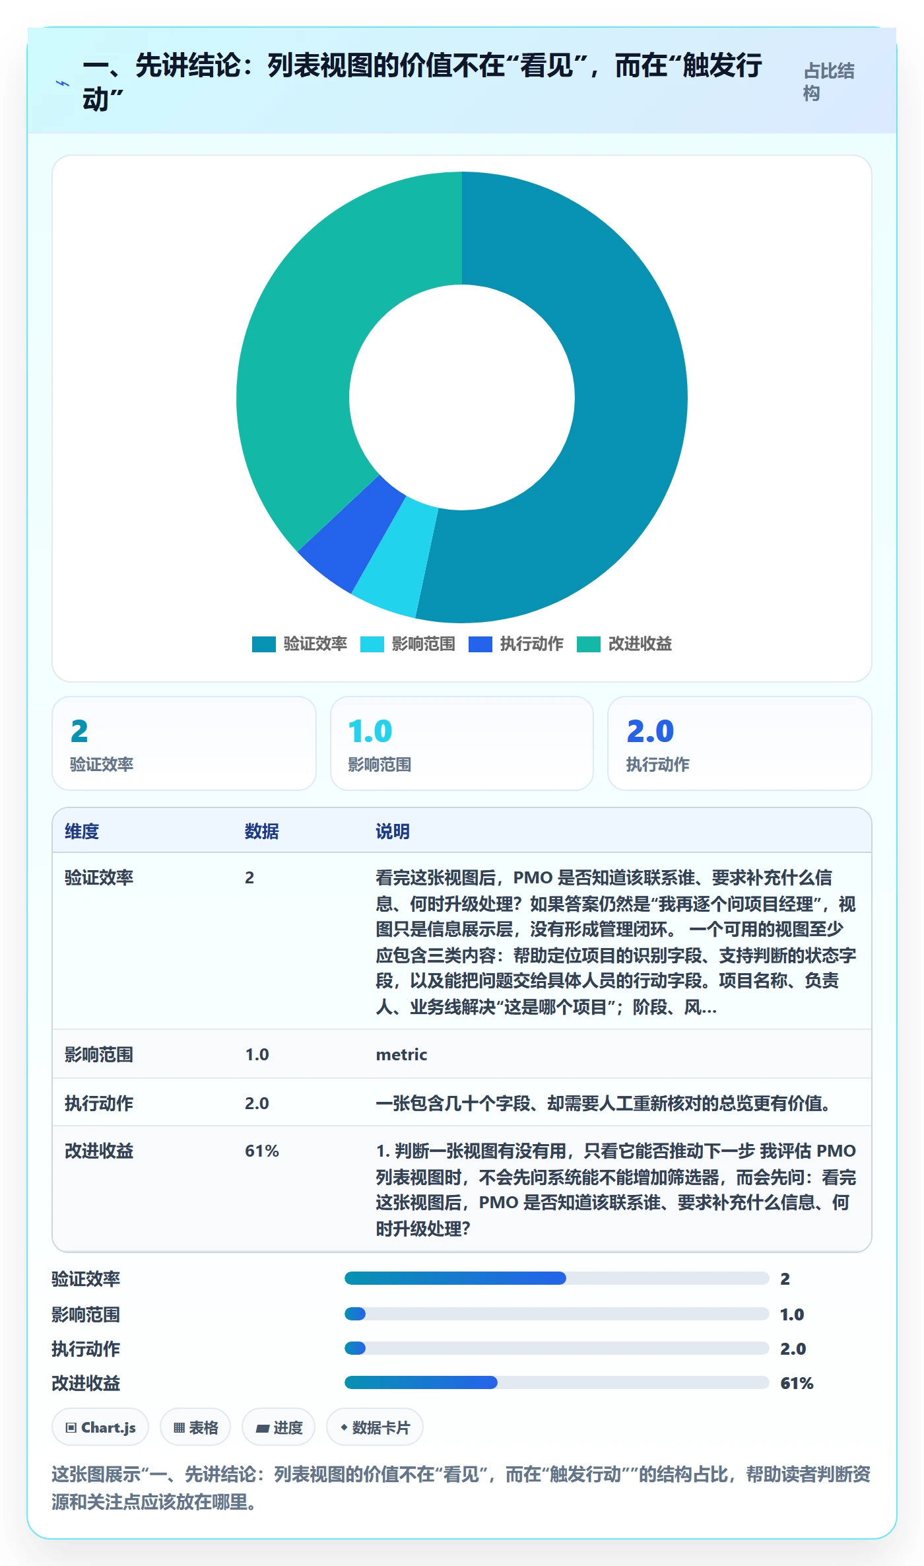This screenshot has width=924, height=1566.
Task: Click the 改进收益 legend label
Action: tap(640, 644)
